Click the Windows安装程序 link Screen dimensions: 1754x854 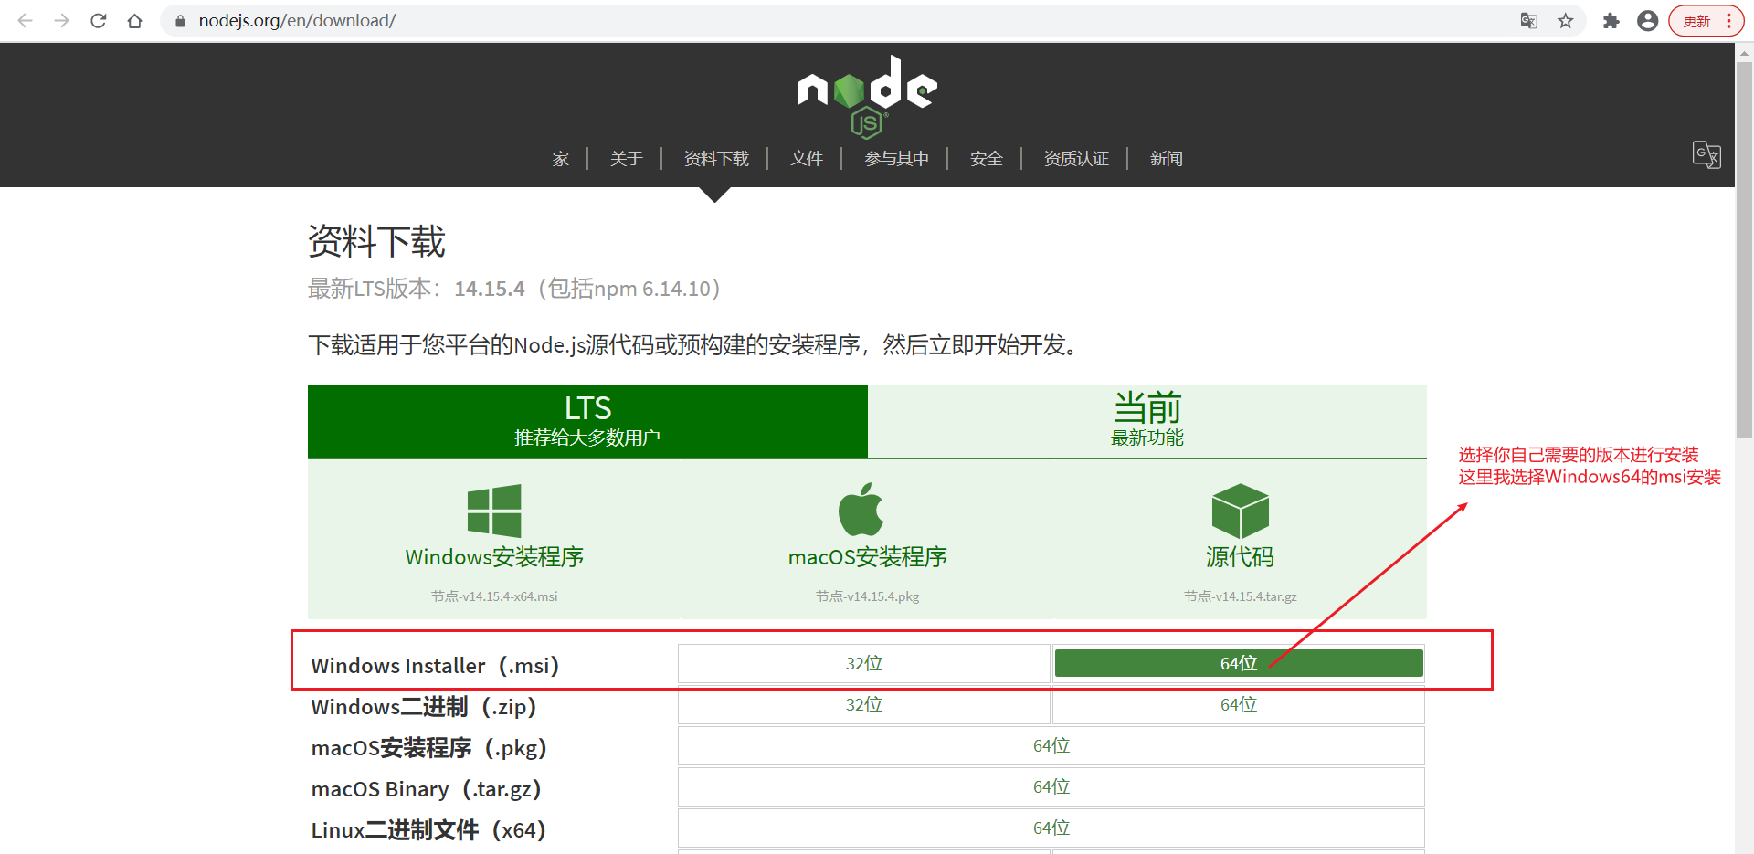(494, 557)
